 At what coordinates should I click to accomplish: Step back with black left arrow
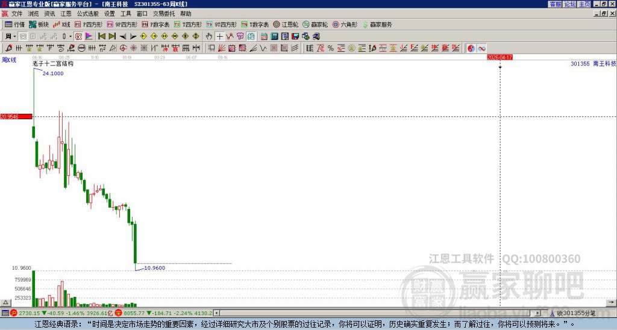[x=123, y=36]
